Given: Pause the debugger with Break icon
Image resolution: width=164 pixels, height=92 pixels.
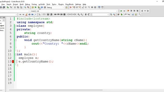Looking at the screenshot, I should tap(92, 7).
